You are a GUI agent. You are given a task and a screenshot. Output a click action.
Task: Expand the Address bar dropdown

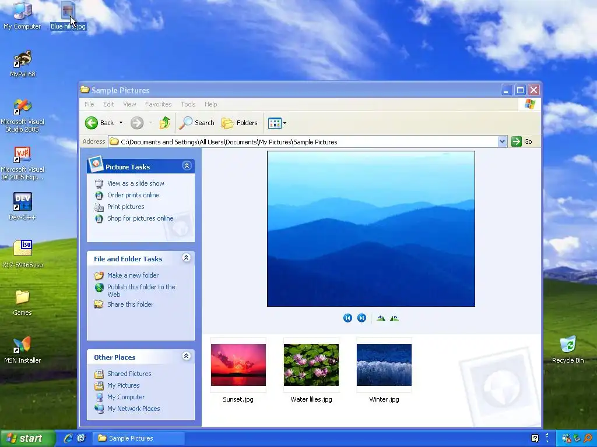pyautogui.click(x=502, y=142)
